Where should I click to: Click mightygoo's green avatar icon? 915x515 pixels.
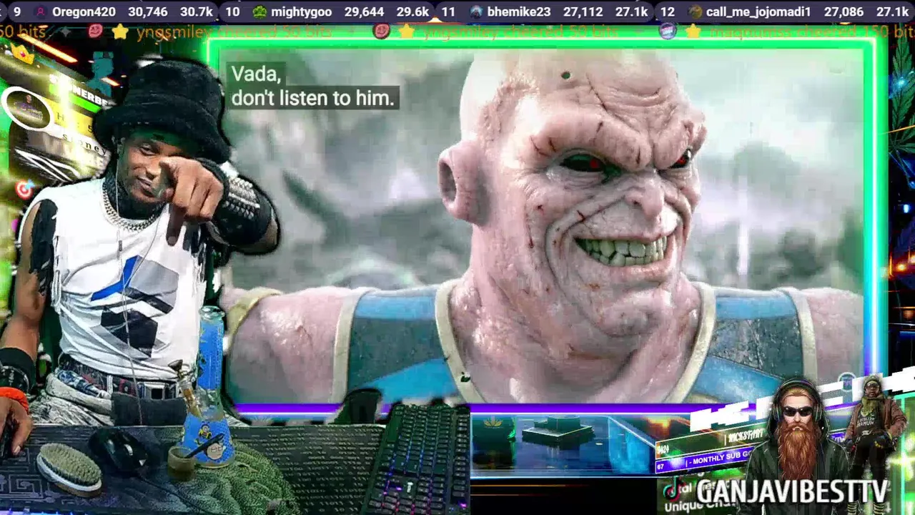pos(259,12)
